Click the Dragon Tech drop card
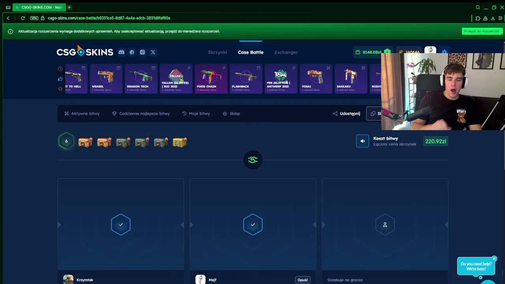The height and width of the screenshot is (284, 505). pos(141,79)
